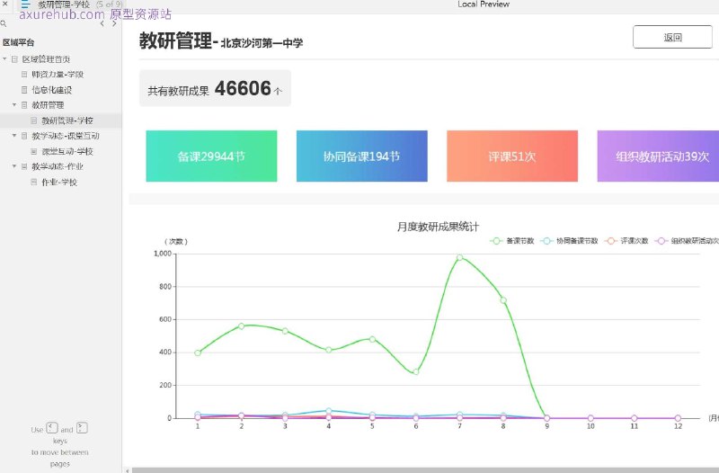This screenshot has width=719, height=473.
Task: Click the 共有教研成果 46606 summary box
Action: coord(215,88)
